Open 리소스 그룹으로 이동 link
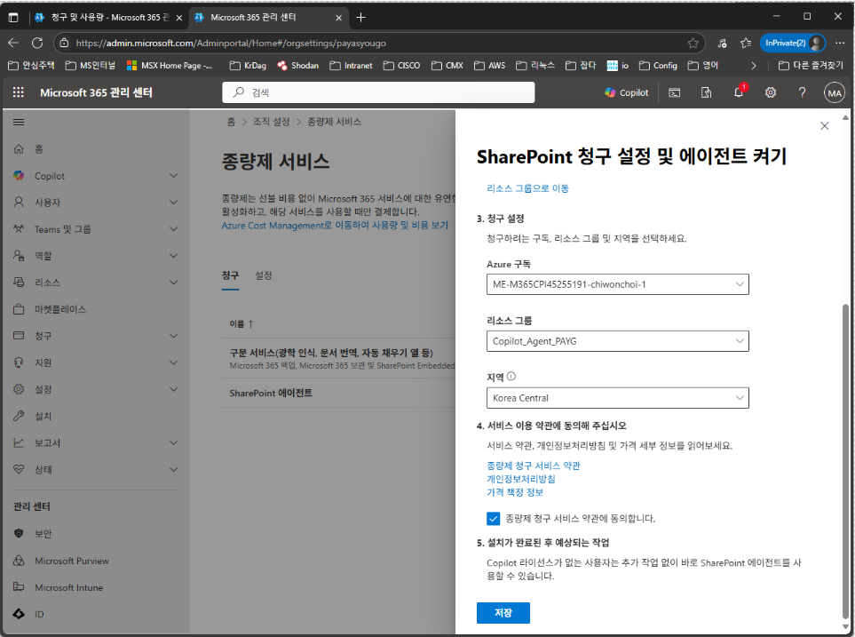Image resolution: width=855 pixels, height=637 pixels. click(x=528, y=188)
